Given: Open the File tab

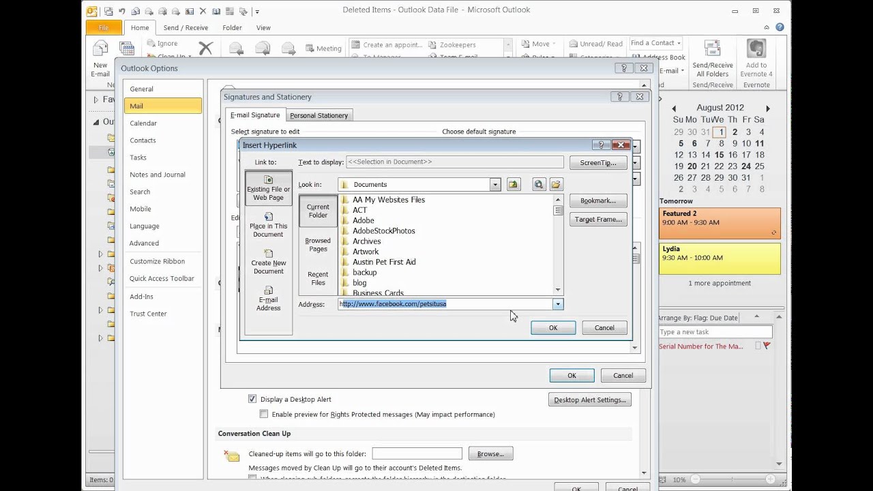Looking at the screenshot, I should [x=104, y=27].
